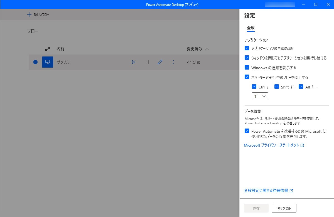Image resolution: width=334 pixels, height=217 pixels.
Task: Click the external link icon after プライバシー ステートメント
Action: click(x=303, y=145)
